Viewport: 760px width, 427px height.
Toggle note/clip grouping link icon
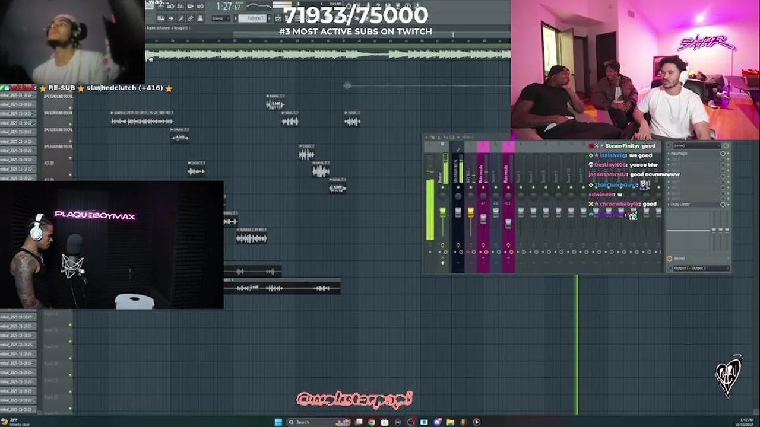click(191, 18)
